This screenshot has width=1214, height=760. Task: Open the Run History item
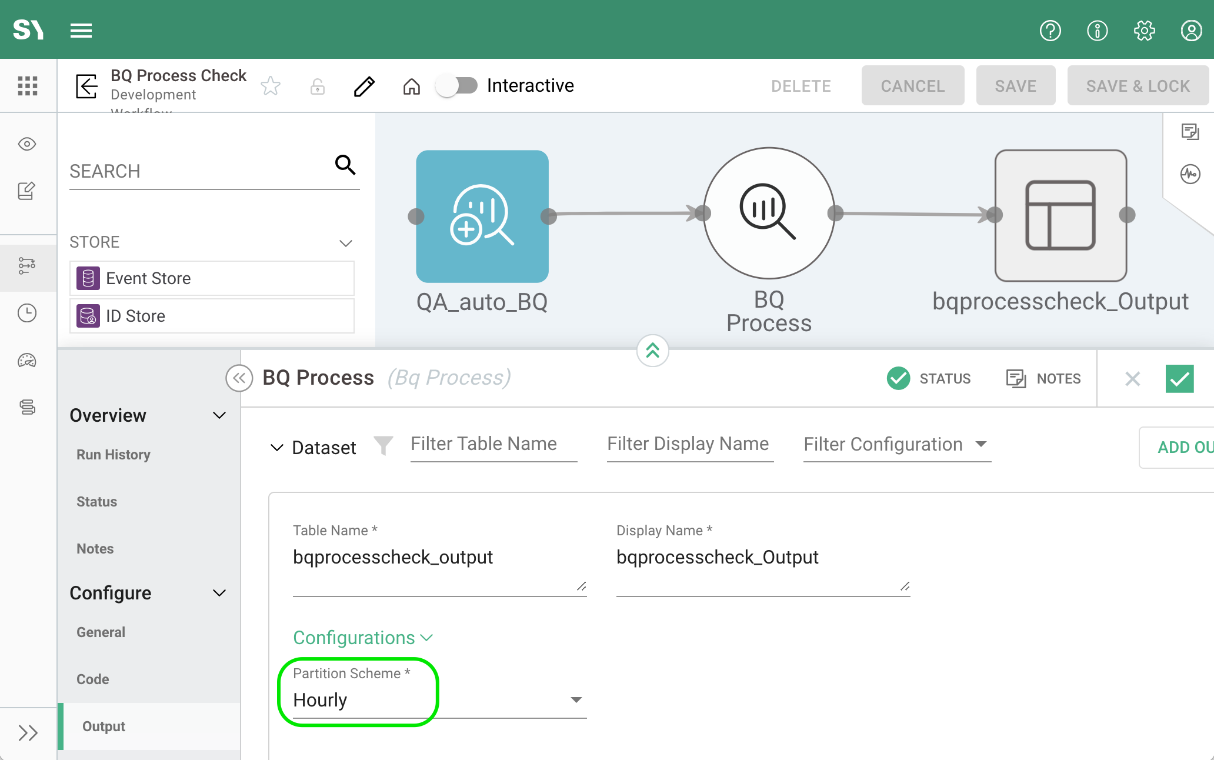point(114,455)
